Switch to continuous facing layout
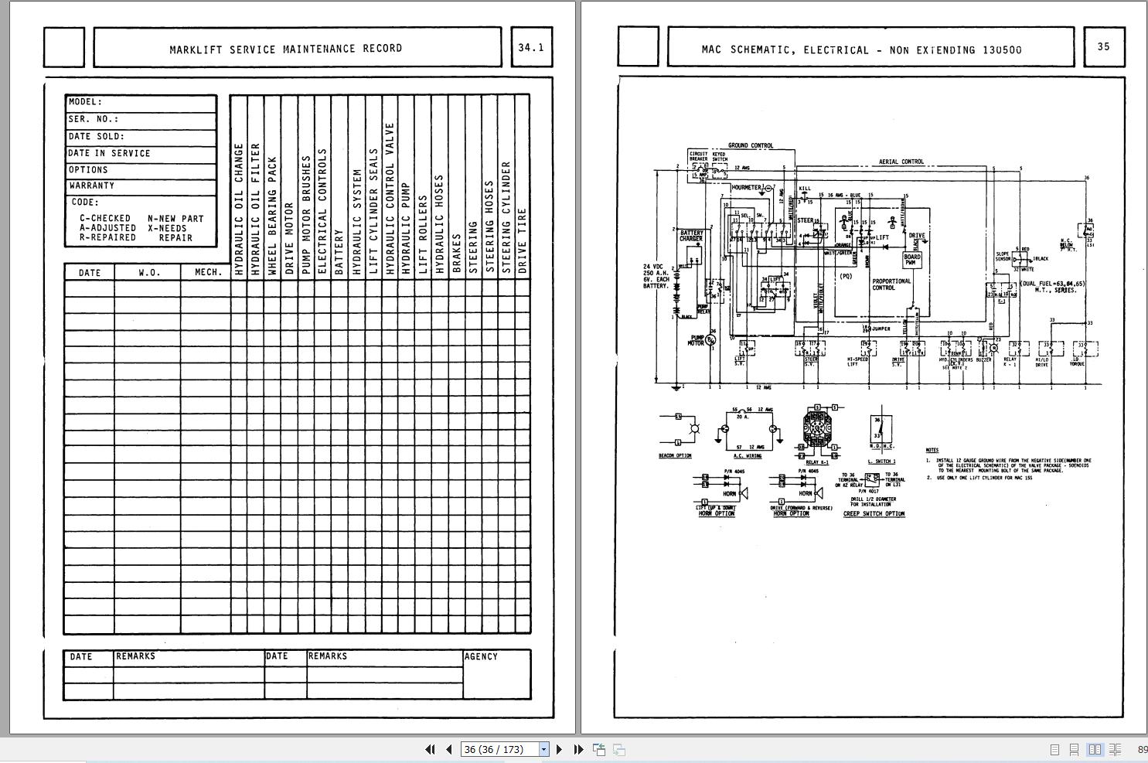The height and width of the screenshot is (763, 1148). (1115, 749)
